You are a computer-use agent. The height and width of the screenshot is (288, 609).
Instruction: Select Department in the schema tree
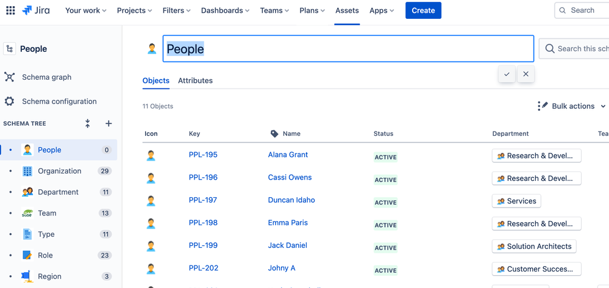pos(59,192)
